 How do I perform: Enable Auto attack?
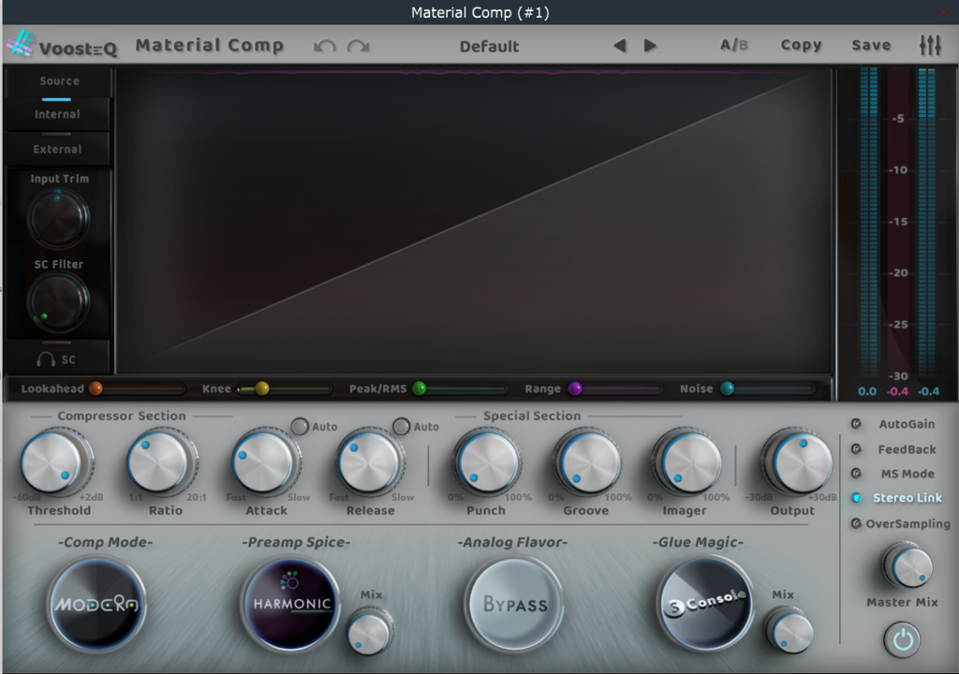[x=300, y=426]
